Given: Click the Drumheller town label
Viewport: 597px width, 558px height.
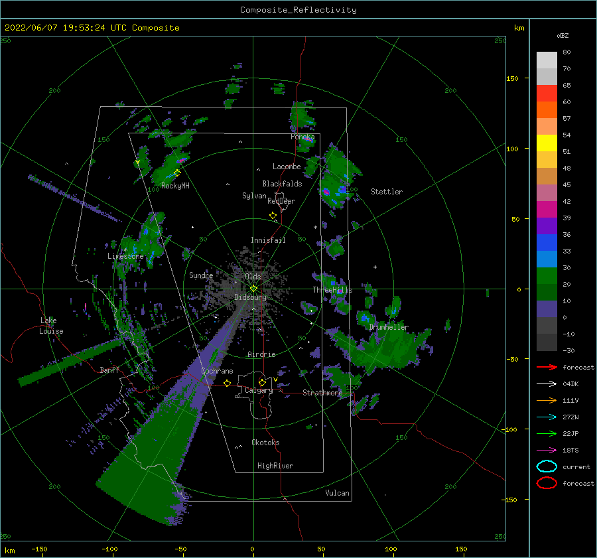Looking at the screenshot, I should point(389,327).
